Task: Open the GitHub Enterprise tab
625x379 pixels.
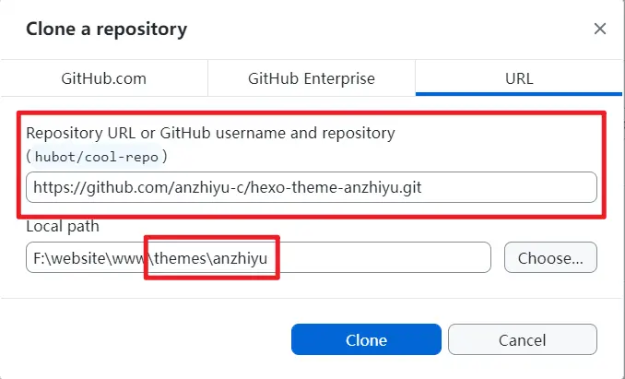Action: [x=312, y=78]
